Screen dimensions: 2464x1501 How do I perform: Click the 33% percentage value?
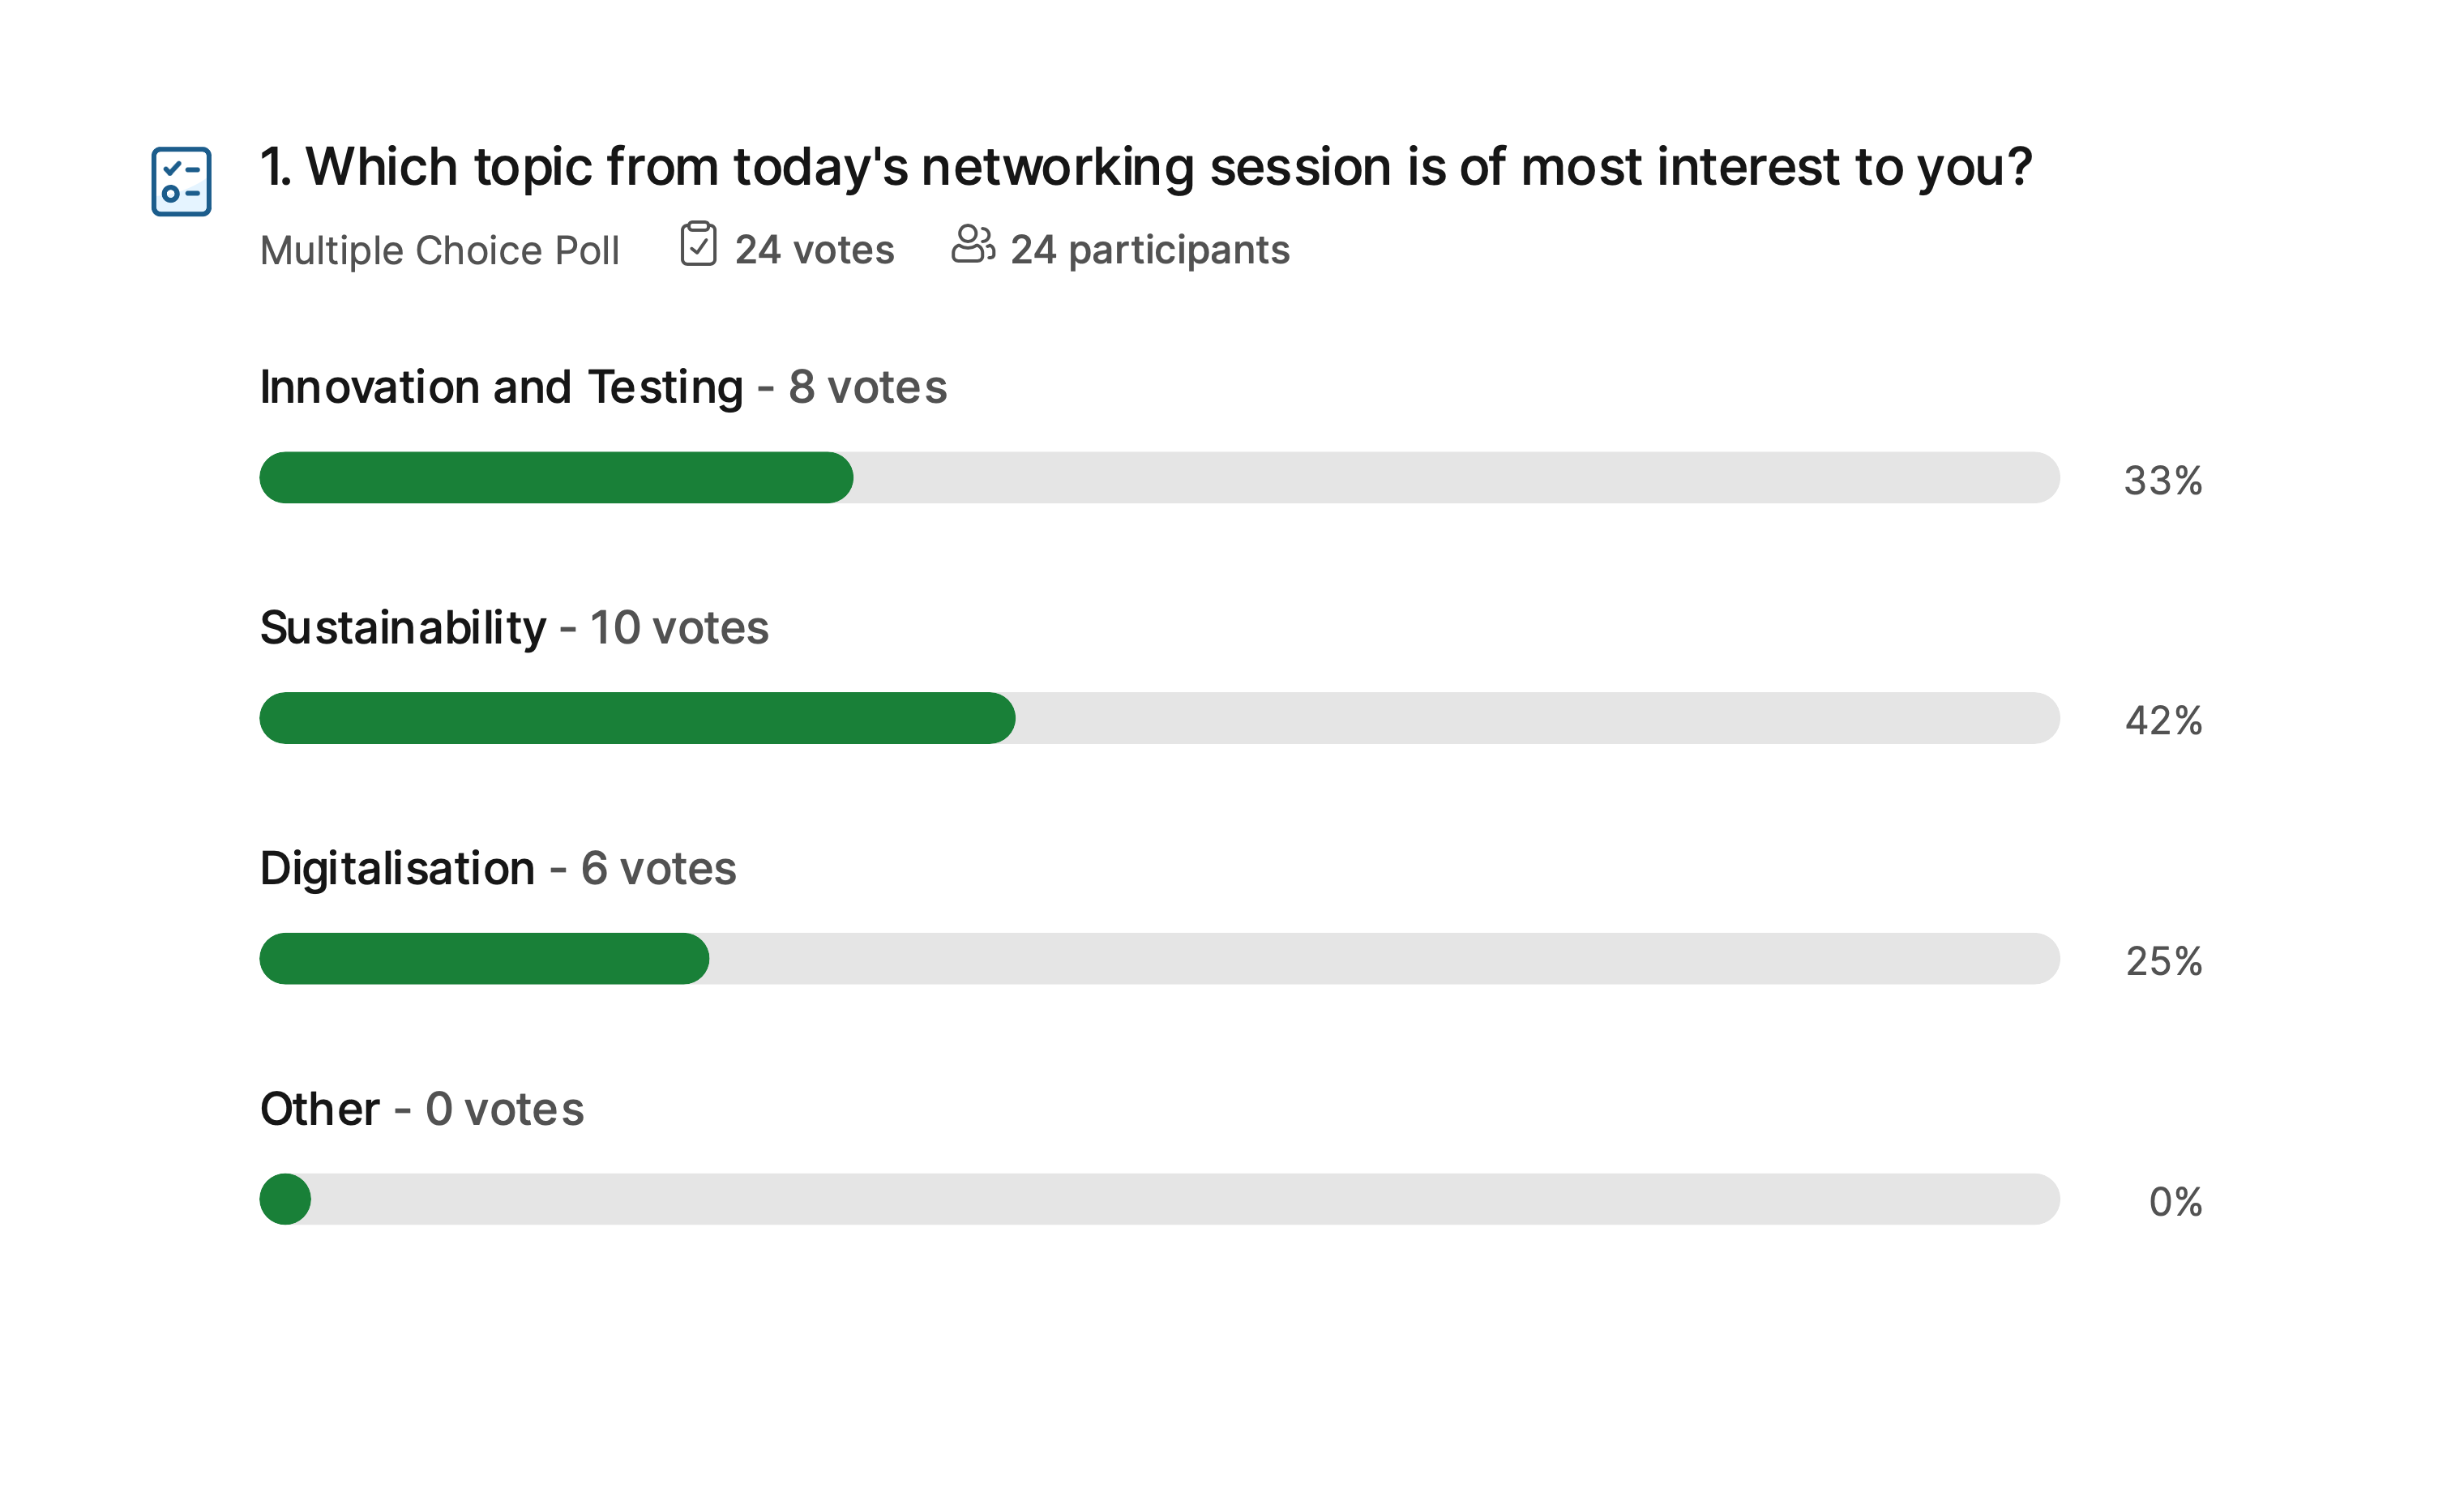pyautogui.click(x=2163, y=481)
